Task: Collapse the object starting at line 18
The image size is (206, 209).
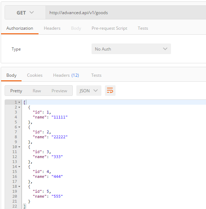Action: tap(19, 186)
